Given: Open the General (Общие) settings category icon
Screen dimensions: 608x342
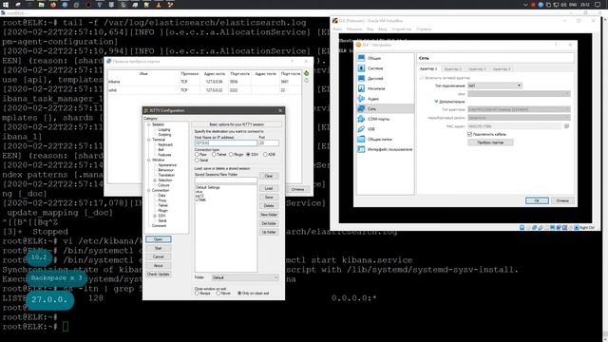Looking at the screenshot, I should pos(361,58).
